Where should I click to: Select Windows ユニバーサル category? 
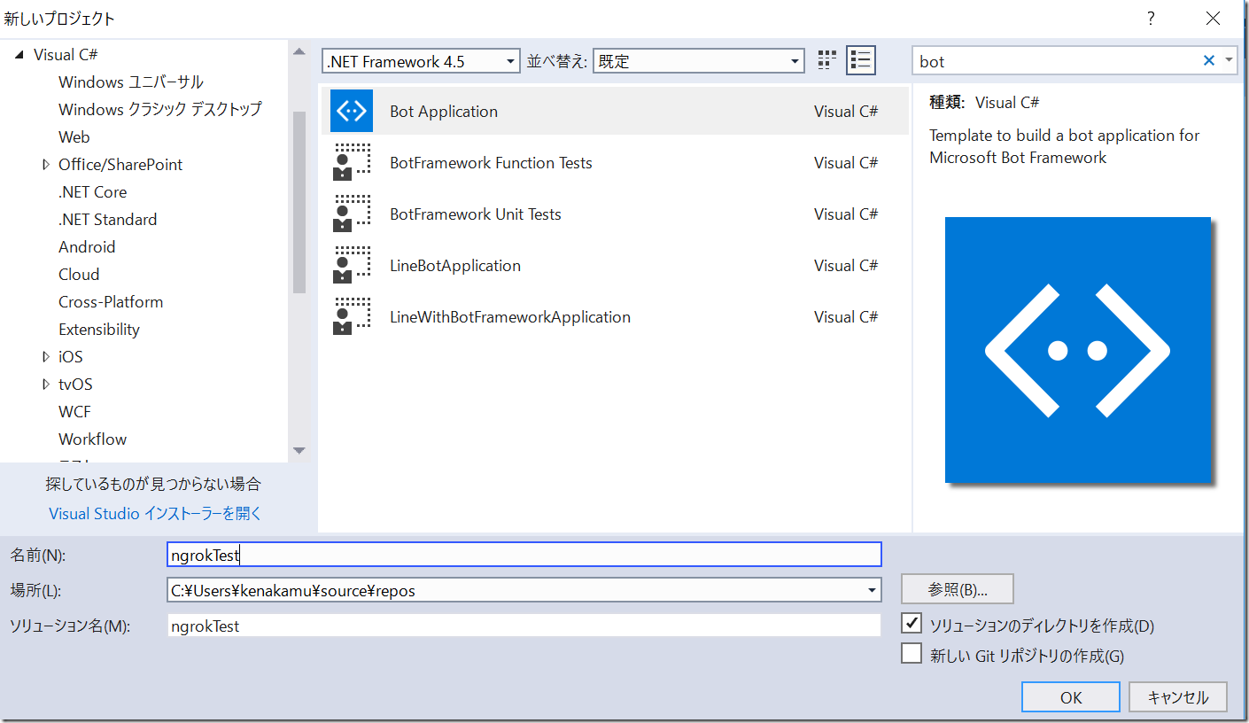pos(131,82)
